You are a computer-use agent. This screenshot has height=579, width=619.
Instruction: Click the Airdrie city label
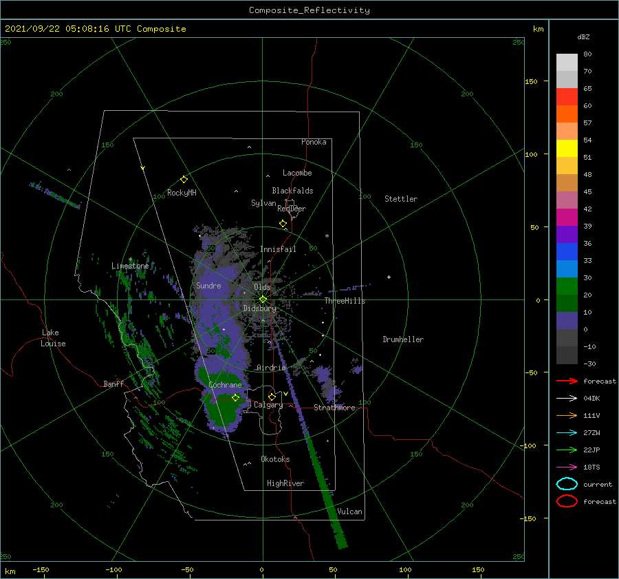271,368
